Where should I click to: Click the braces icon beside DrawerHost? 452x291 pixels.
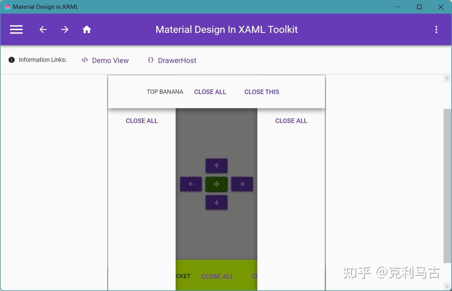point(150,60)
